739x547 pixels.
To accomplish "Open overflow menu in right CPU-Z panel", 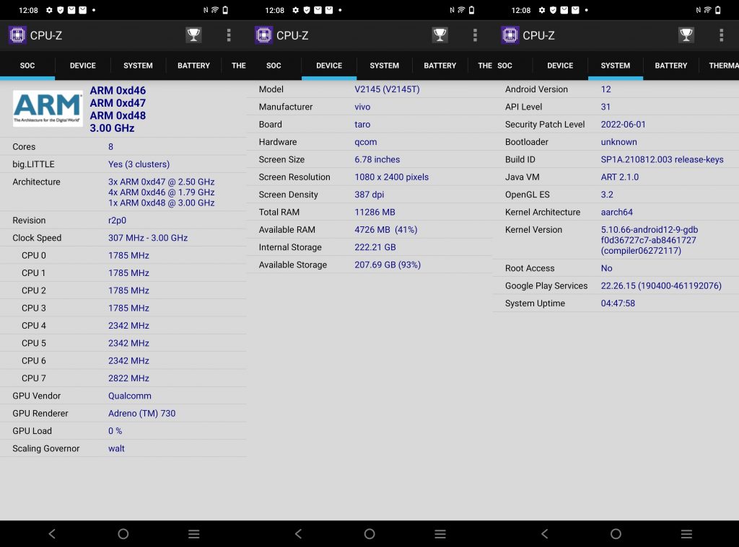I will click(721, 35).
